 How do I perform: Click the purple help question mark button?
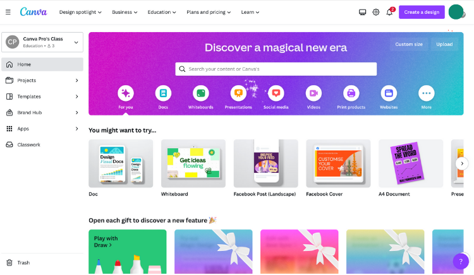pos(461,261)
